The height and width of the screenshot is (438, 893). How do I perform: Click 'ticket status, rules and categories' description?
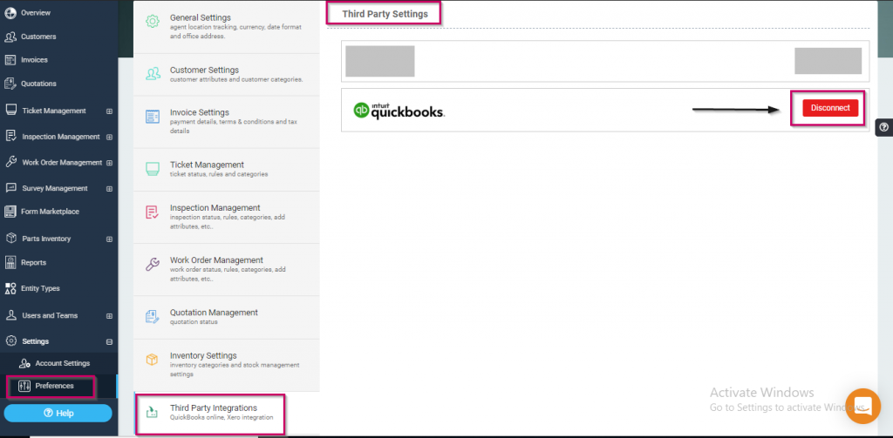[x=219, y=174]
